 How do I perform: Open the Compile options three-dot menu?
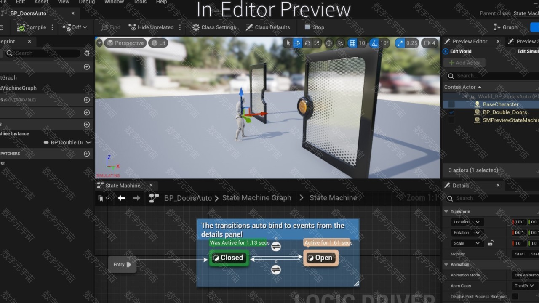pos(52,27)
